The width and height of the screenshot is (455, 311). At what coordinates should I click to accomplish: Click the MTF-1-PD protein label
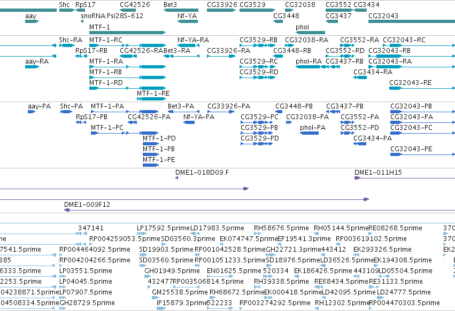(x=159, y=138)
